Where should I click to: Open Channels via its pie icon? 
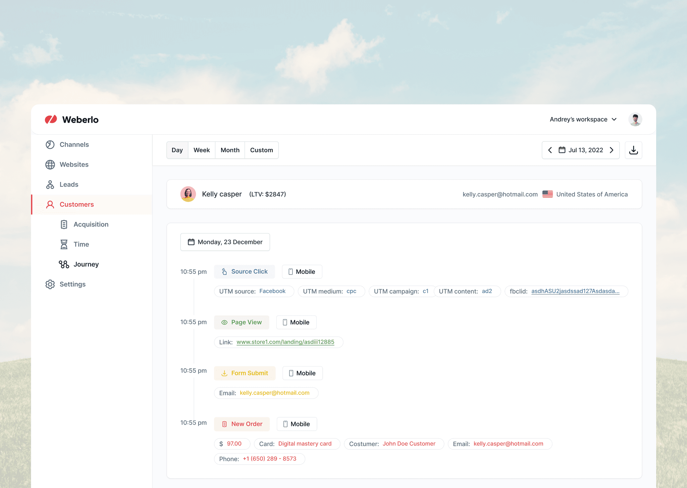50,144
